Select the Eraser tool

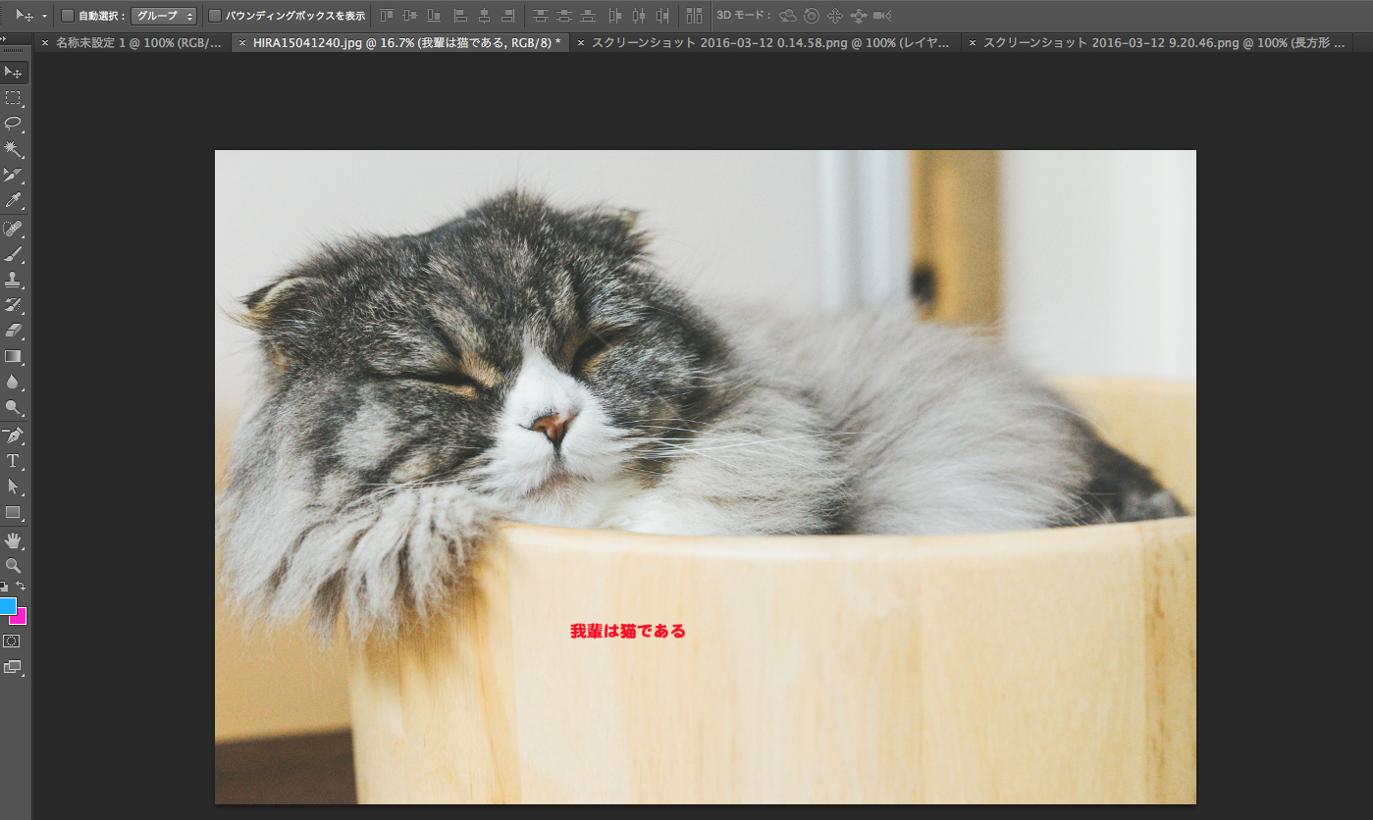[14, 331]
